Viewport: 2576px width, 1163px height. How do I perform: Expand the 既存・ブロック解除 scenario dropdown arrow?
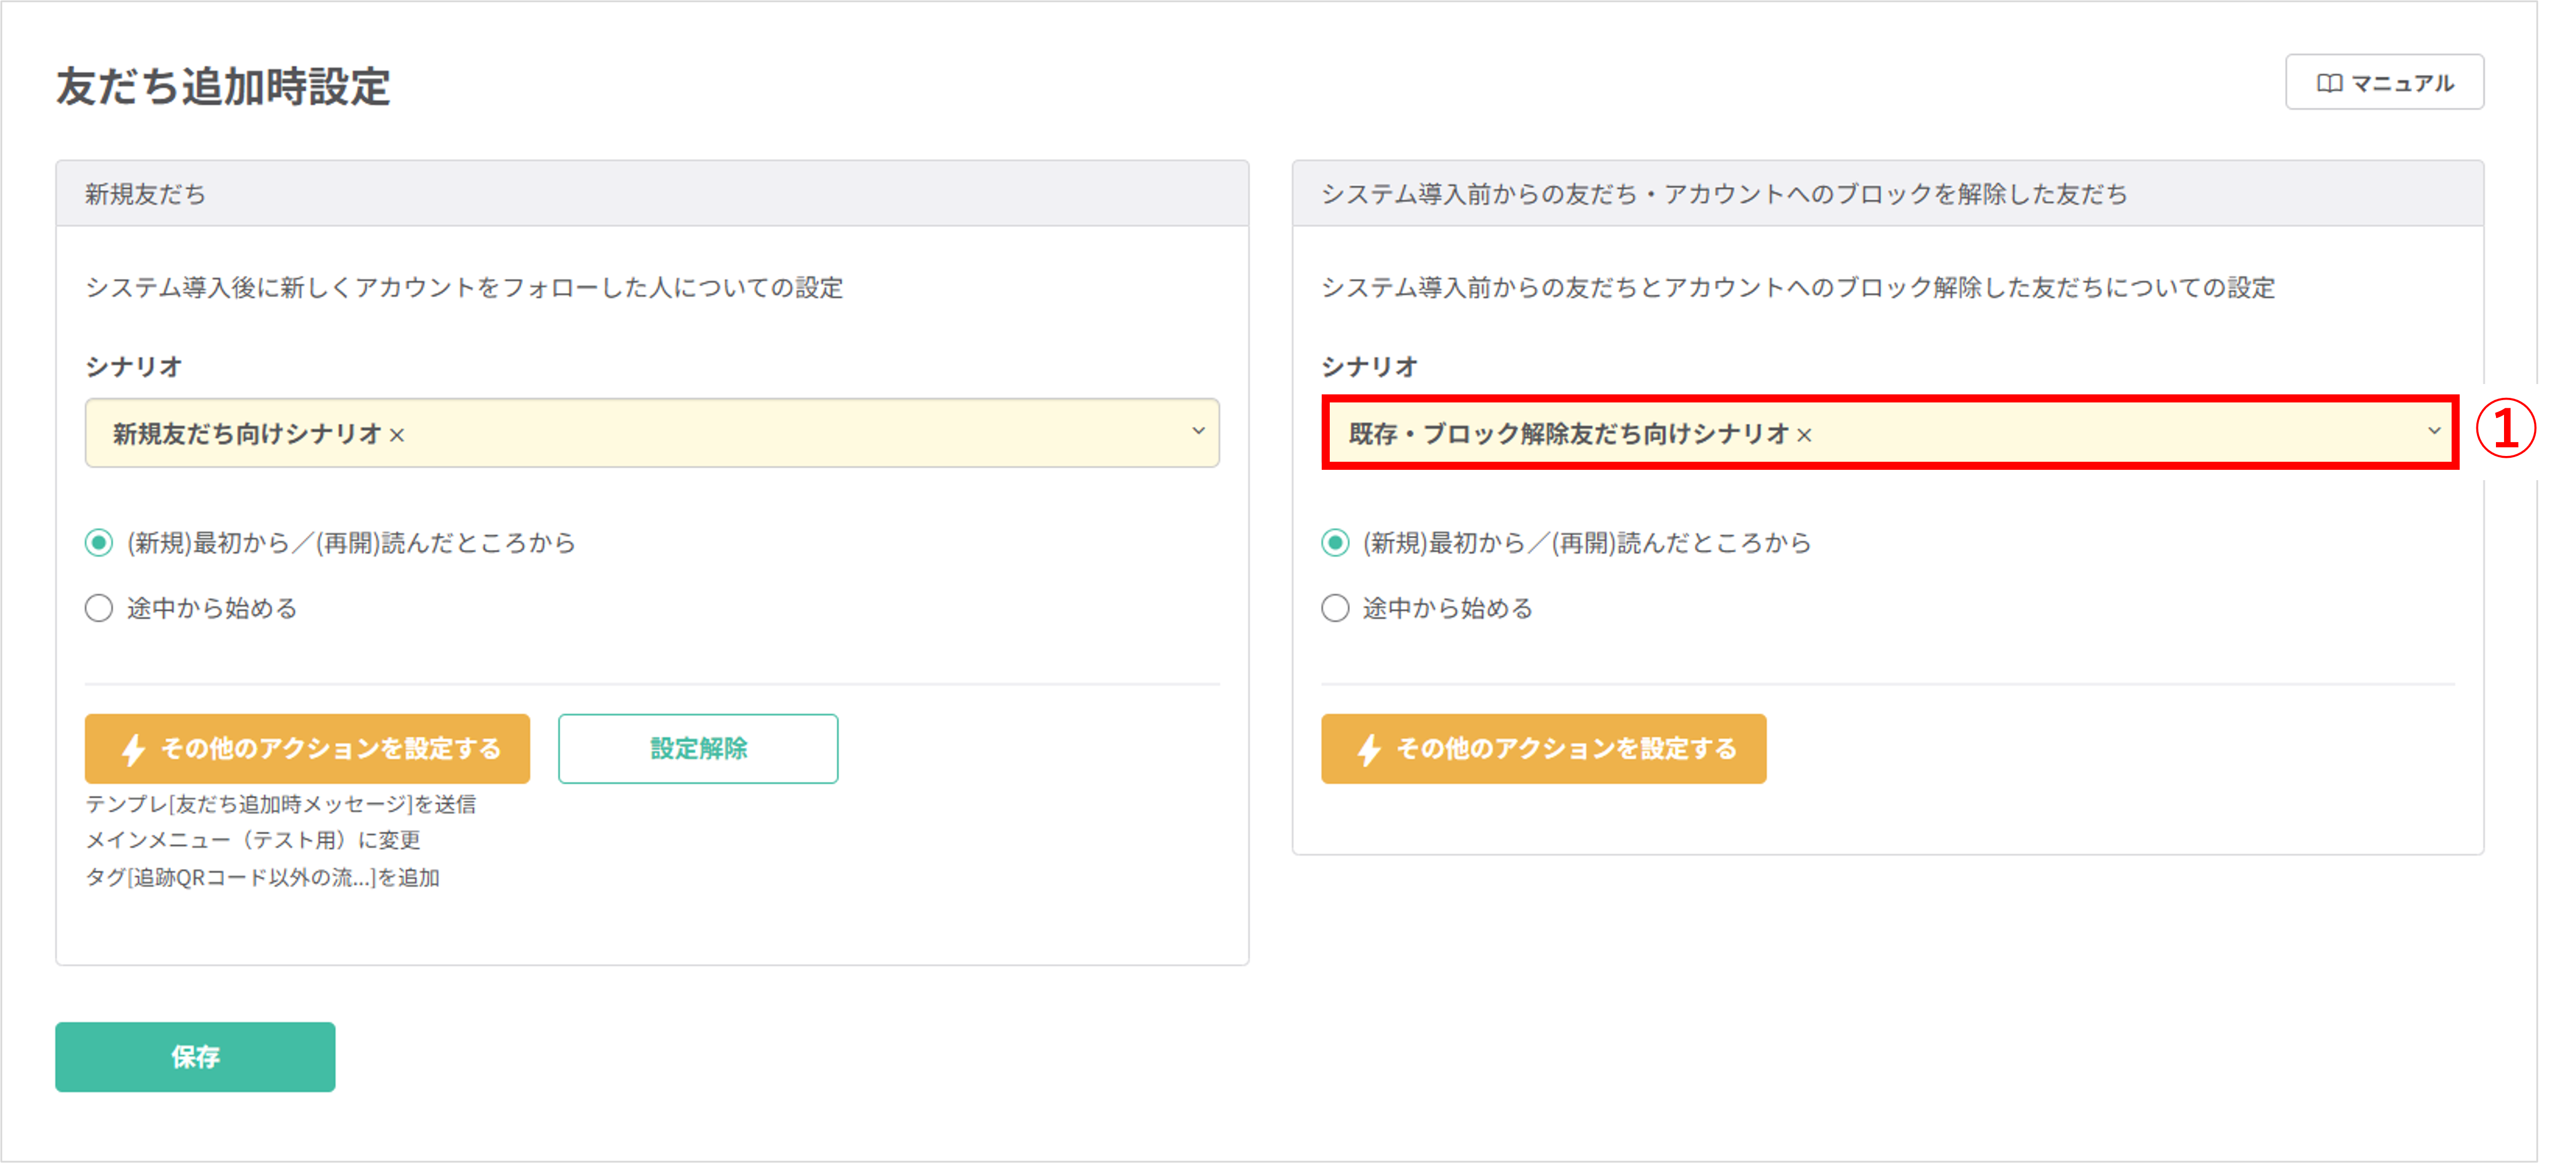coord(2434,431)
